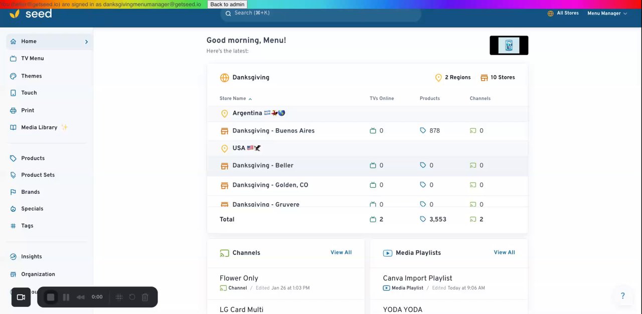The image size is (642, 314).
Task: Click the 878 products value
Action: click(x=434, y=131)
